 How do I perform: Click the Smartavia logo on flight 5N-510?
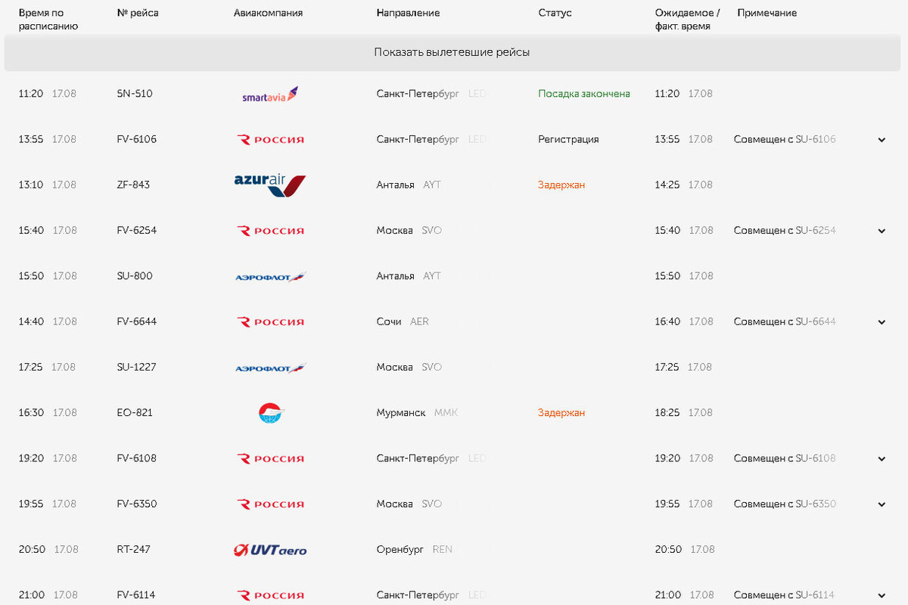click(270, 95)
